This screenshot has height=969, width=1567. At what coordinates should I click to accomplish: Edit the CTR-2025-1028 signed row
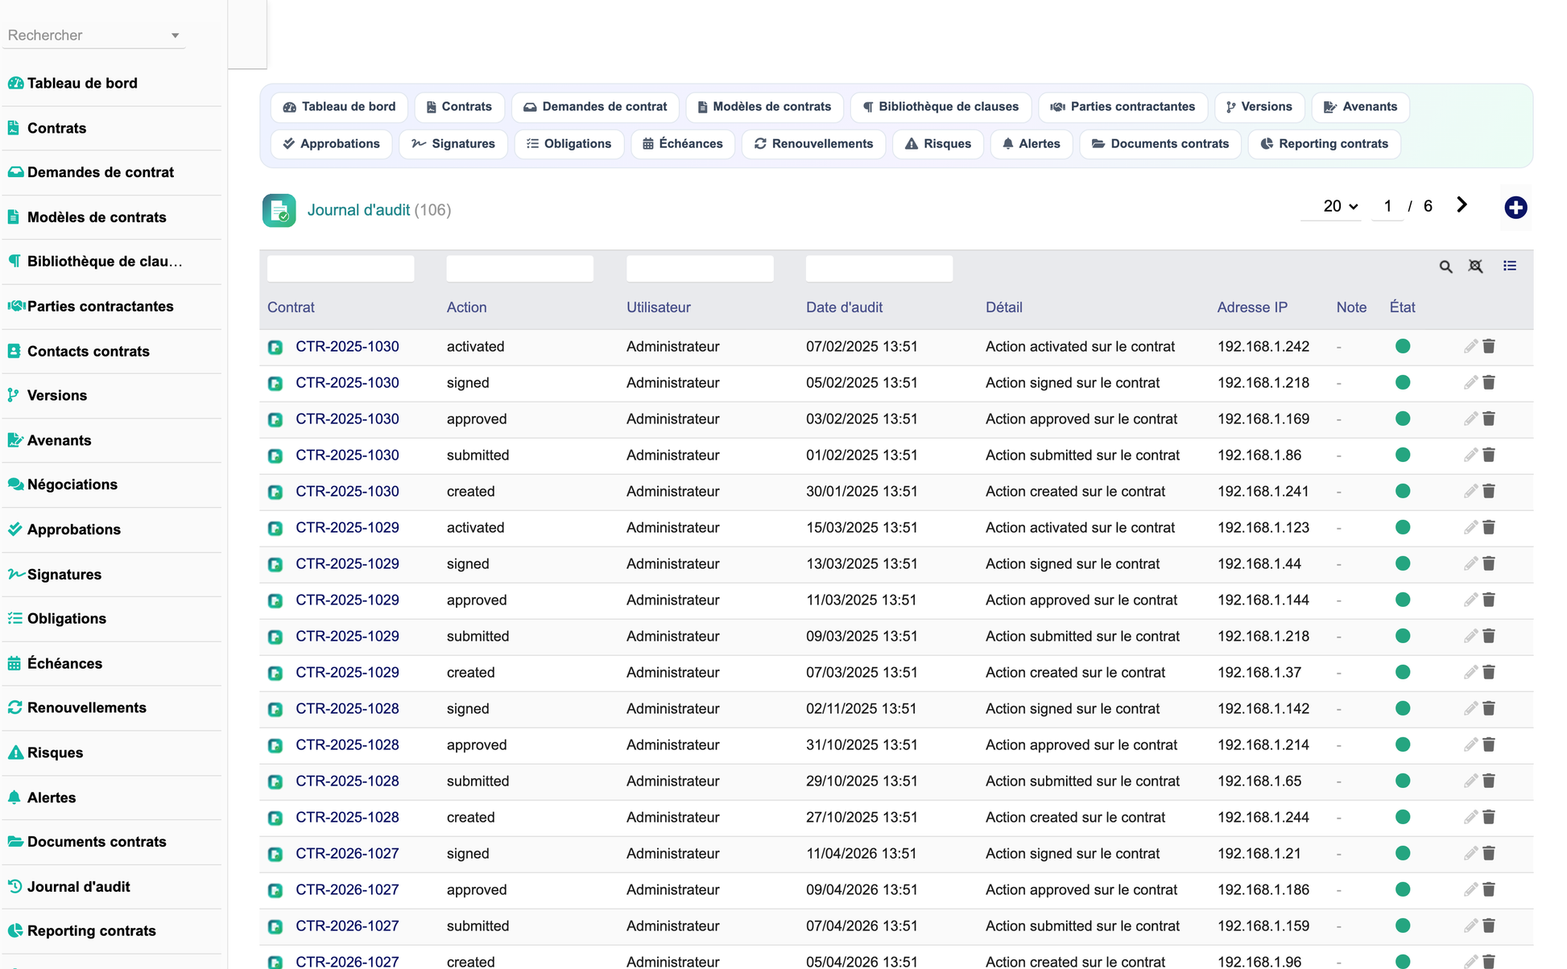[1470, 708]
